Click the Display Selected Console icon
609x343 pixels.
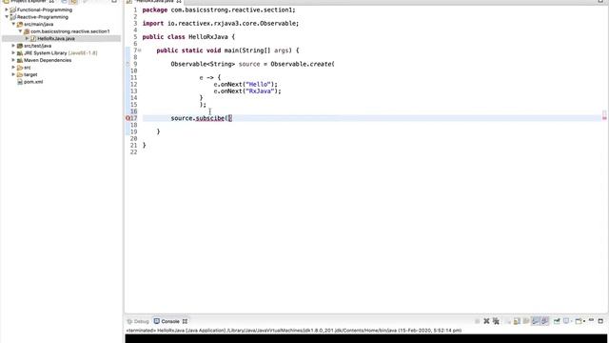pyautogui.click(x=566, y=321)
